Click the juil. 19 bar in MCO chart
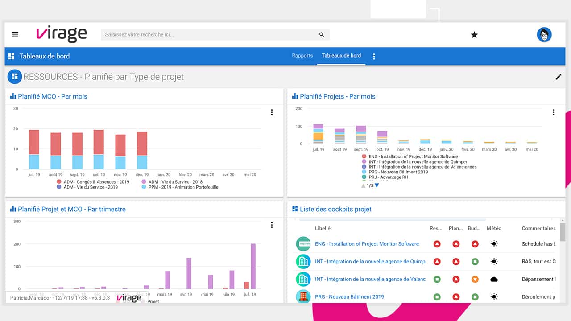Viewport: 571px width, 321px height. [34, 149]
